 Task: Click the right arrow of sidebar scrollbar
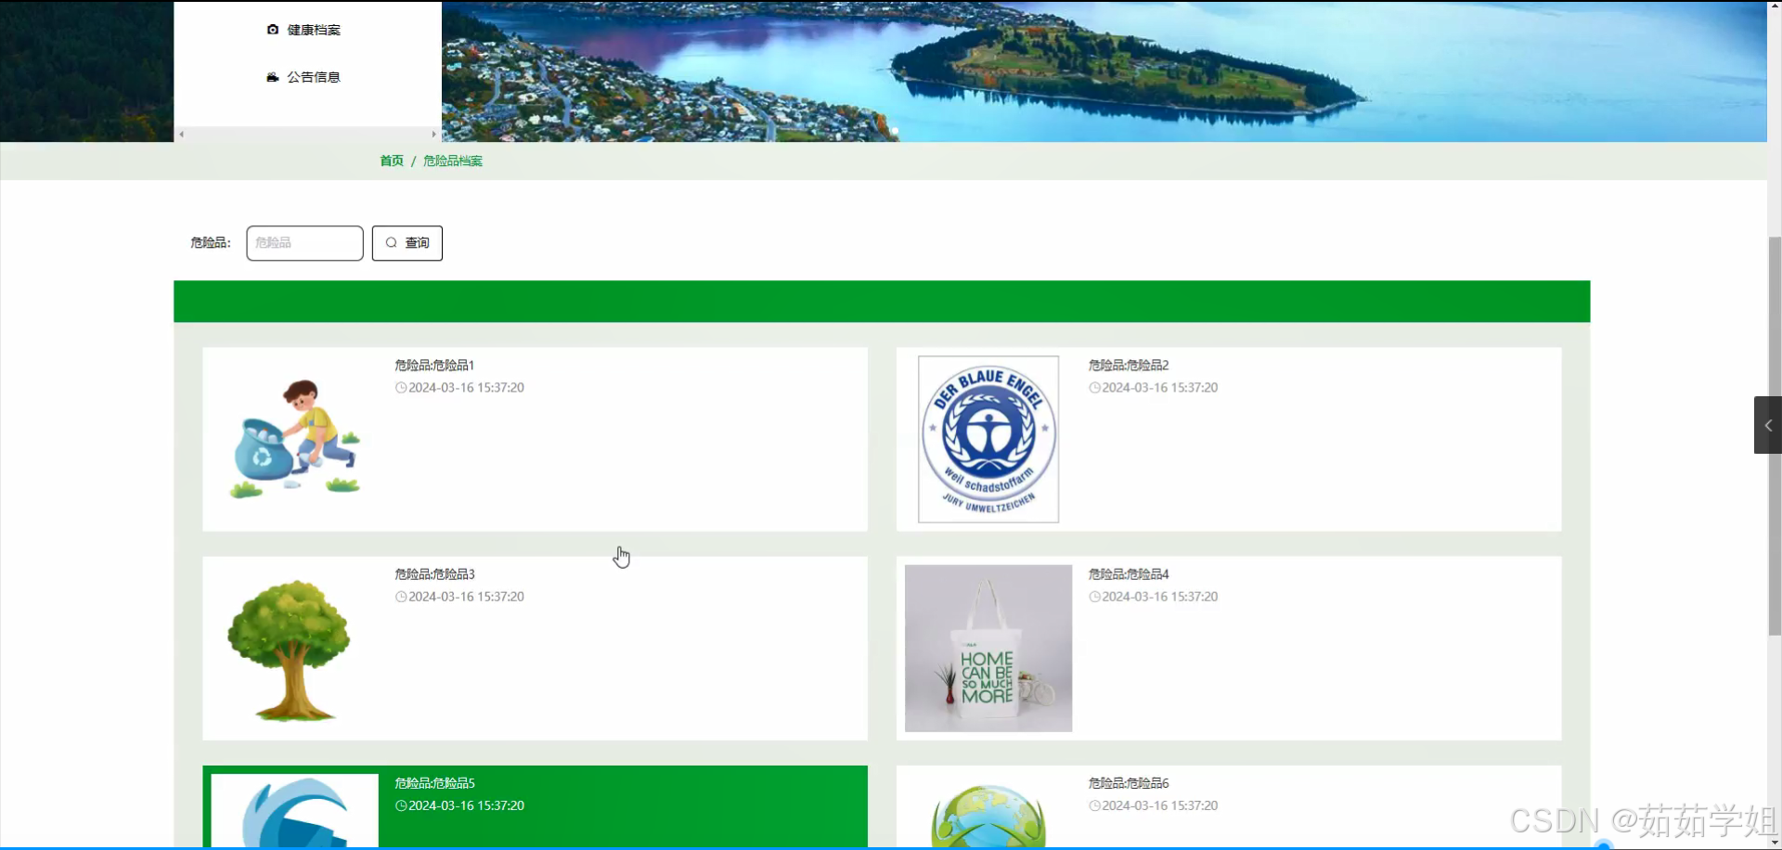(433, 135)
